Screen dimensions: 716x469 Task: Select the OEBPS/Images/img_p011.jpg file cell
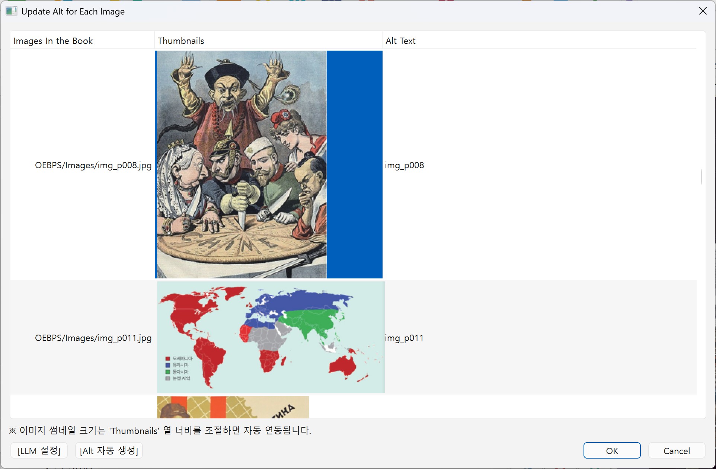tap(93, 338)
